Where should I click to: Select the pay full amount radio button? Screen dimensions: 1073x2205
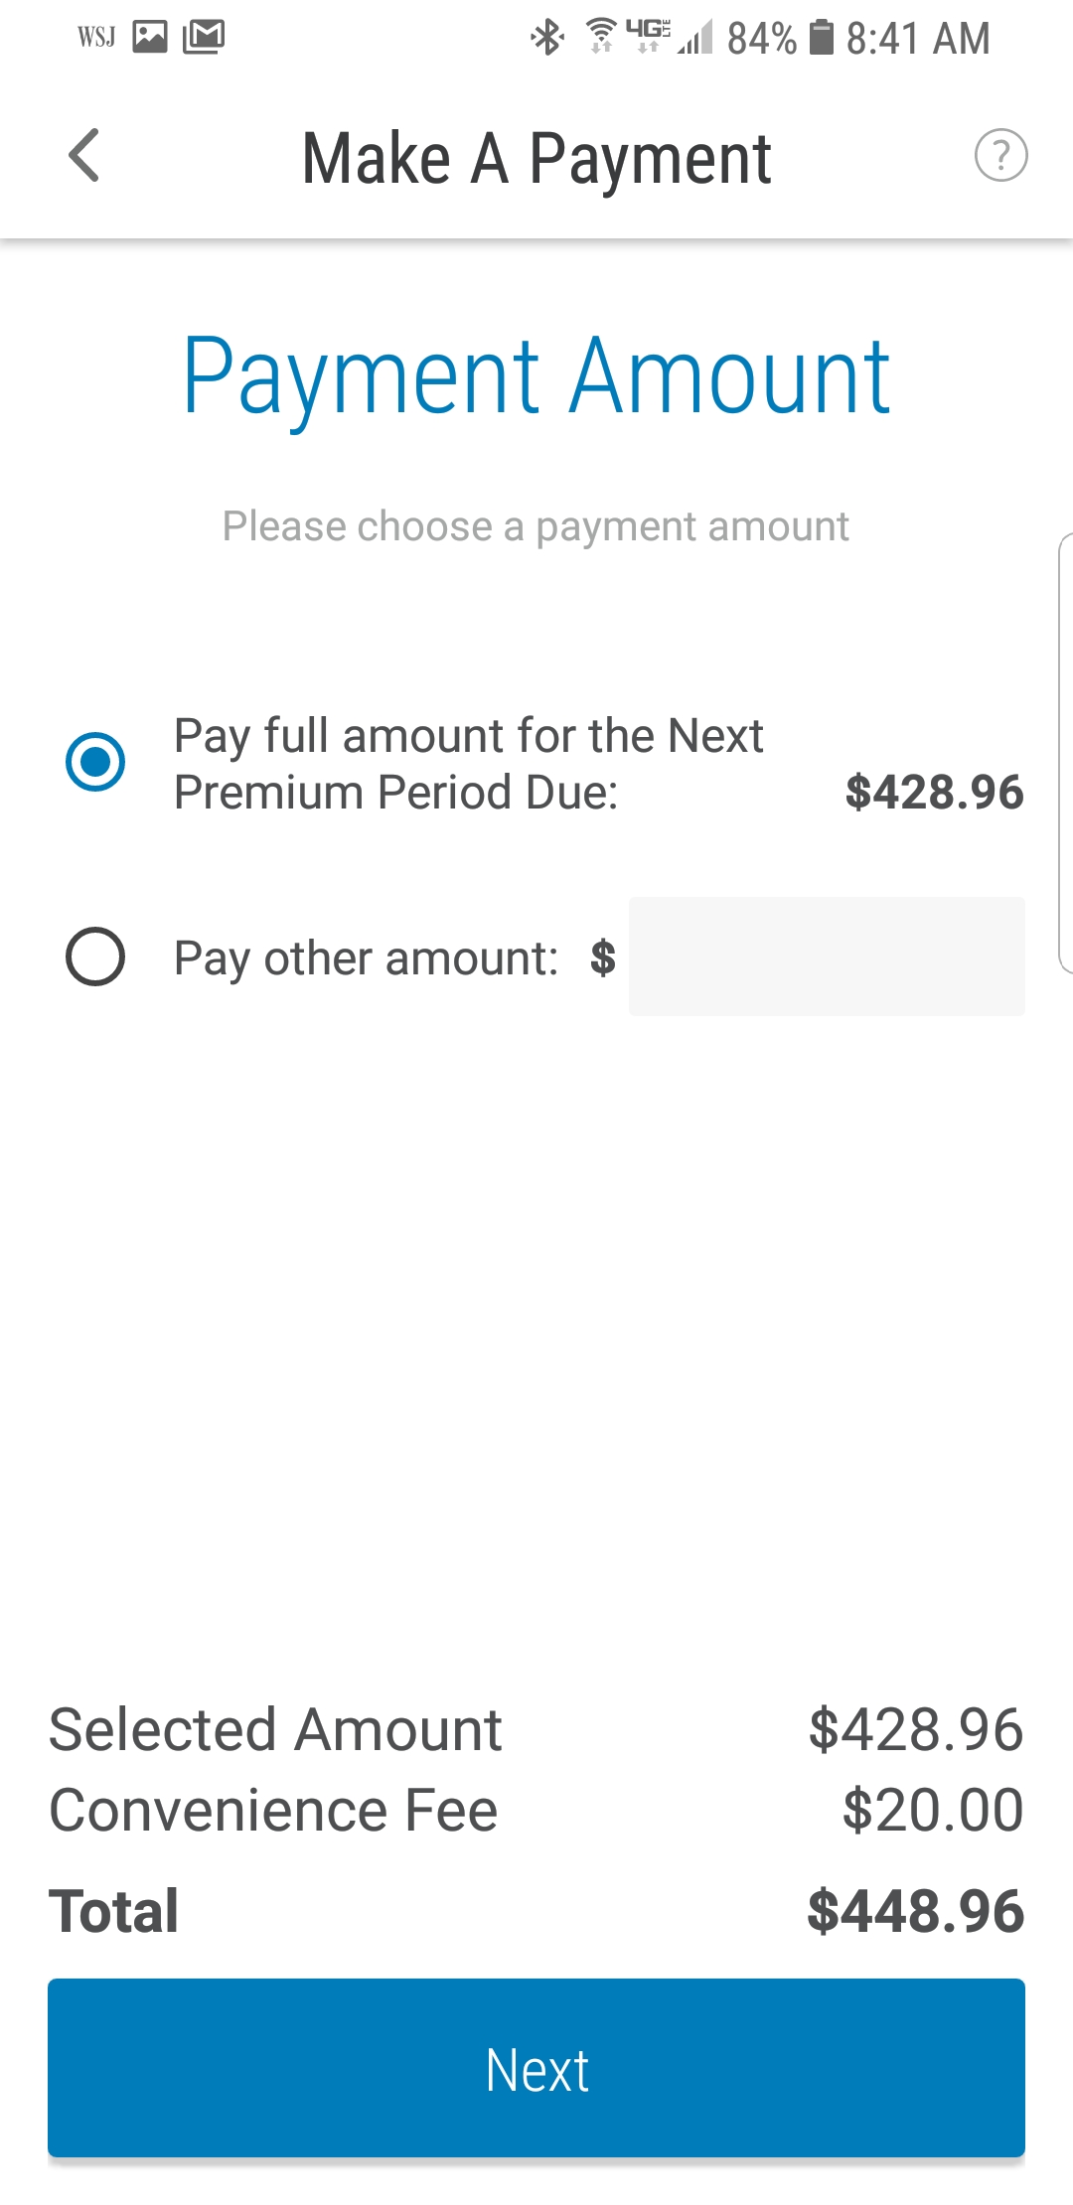click(x=95, y=763)
